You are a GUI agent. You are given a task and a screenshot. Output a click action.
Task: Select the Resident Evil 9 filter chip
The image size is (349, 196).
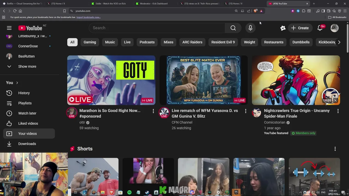pyautogui.click(x=223, y=42)
